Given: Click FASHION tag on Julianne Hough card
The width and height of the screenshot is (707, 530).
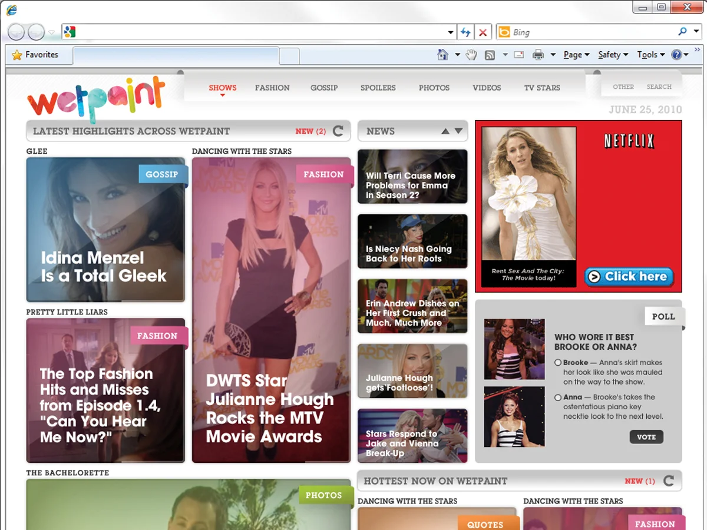Looking at the screenshot, I should click(323, 174).
